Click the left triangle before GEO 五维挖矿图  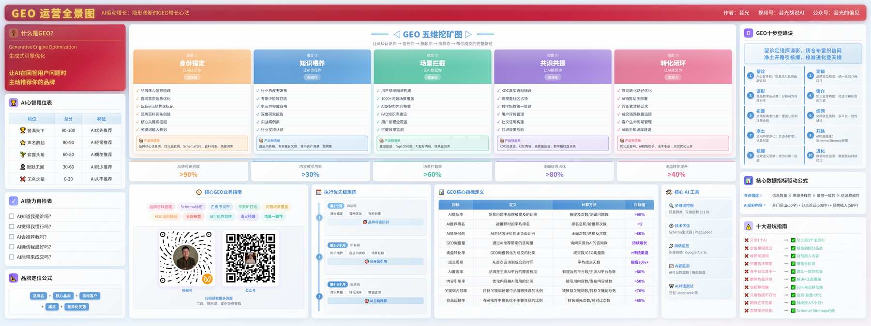(x=397, y=34)
